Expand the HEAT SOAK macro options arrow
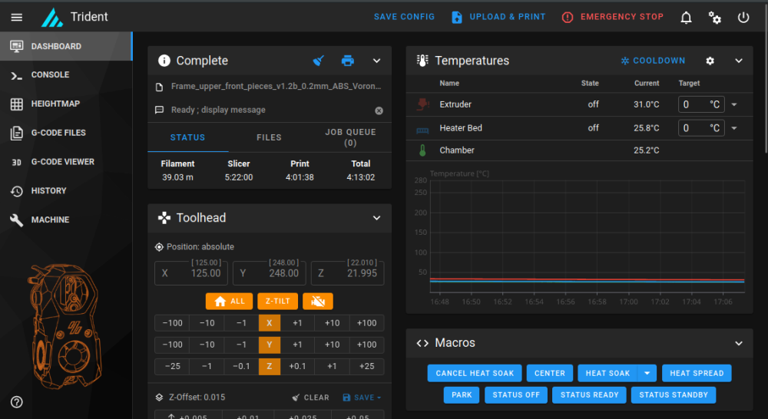This screenshot has height=419, width=768. coord(647,373)
